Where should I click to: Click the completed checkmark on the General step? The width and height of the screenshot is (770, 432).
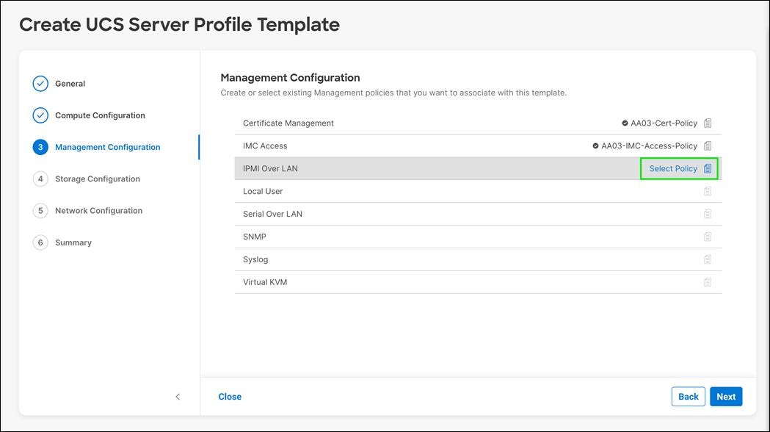[x=40, y=83]
